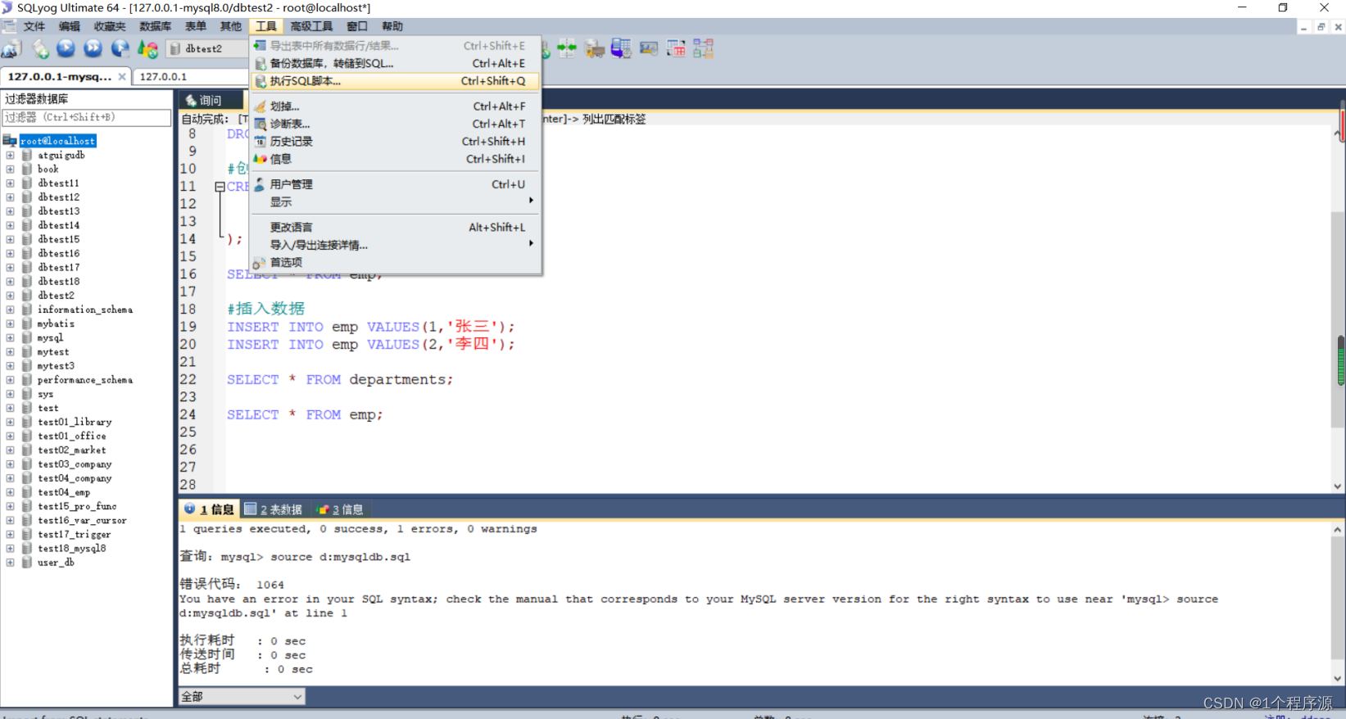Choose 执行SQL脚本 from the tools menu
The height and width of the screenshot is (719, 1346).
point(395,81)
